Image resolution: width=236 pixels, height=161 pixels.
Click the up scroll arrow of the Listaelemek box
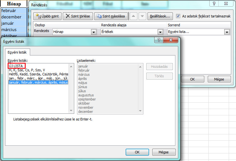coord(140,67)
